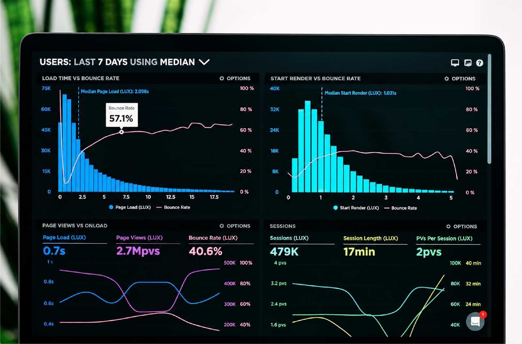This screenshot has height=344, width=522.
Task: Click the 0.7s page load value
Action: coord(54,251)
